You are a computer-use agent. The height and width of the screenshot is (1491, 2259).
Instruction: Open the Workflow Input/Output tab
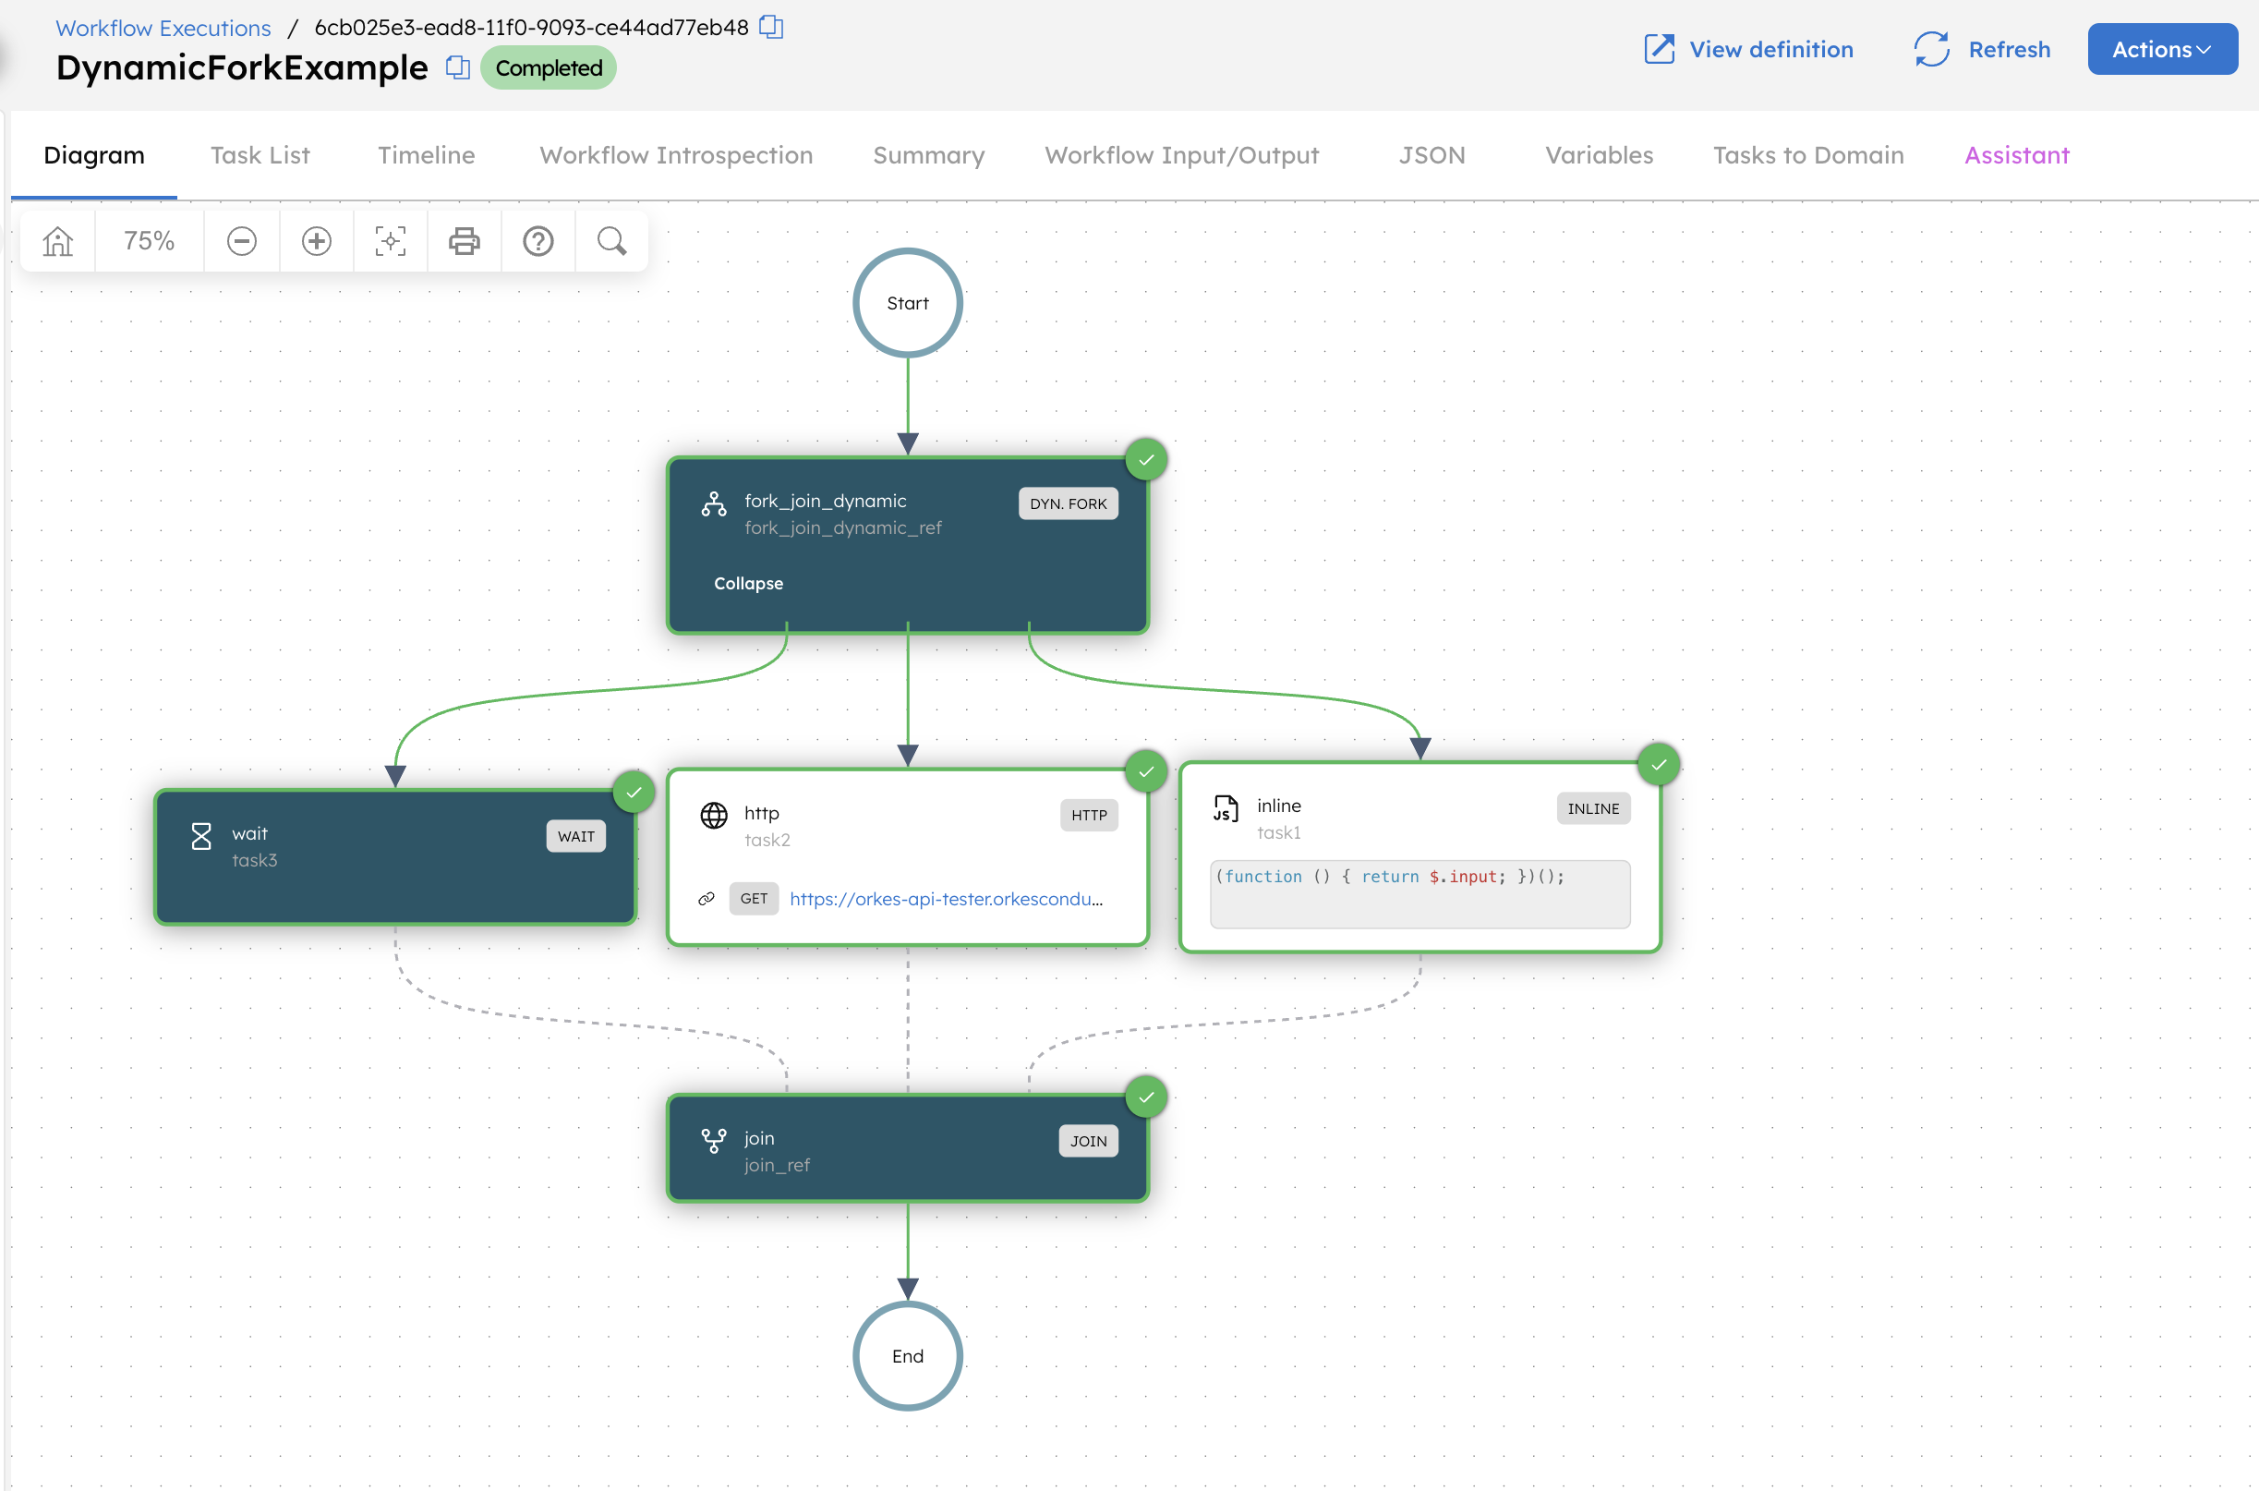1180,155
